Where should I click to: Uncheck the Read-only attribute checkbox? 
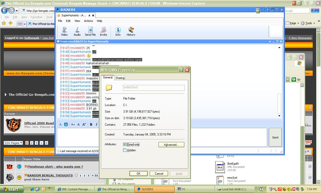(125, 144)
